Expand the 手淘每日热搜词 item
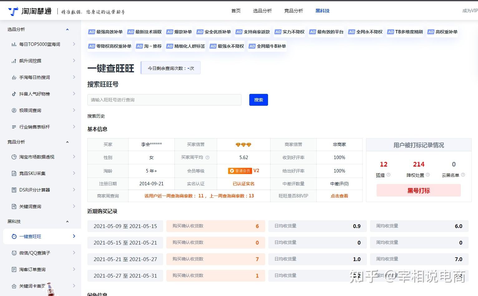 [x=74, y=77]
